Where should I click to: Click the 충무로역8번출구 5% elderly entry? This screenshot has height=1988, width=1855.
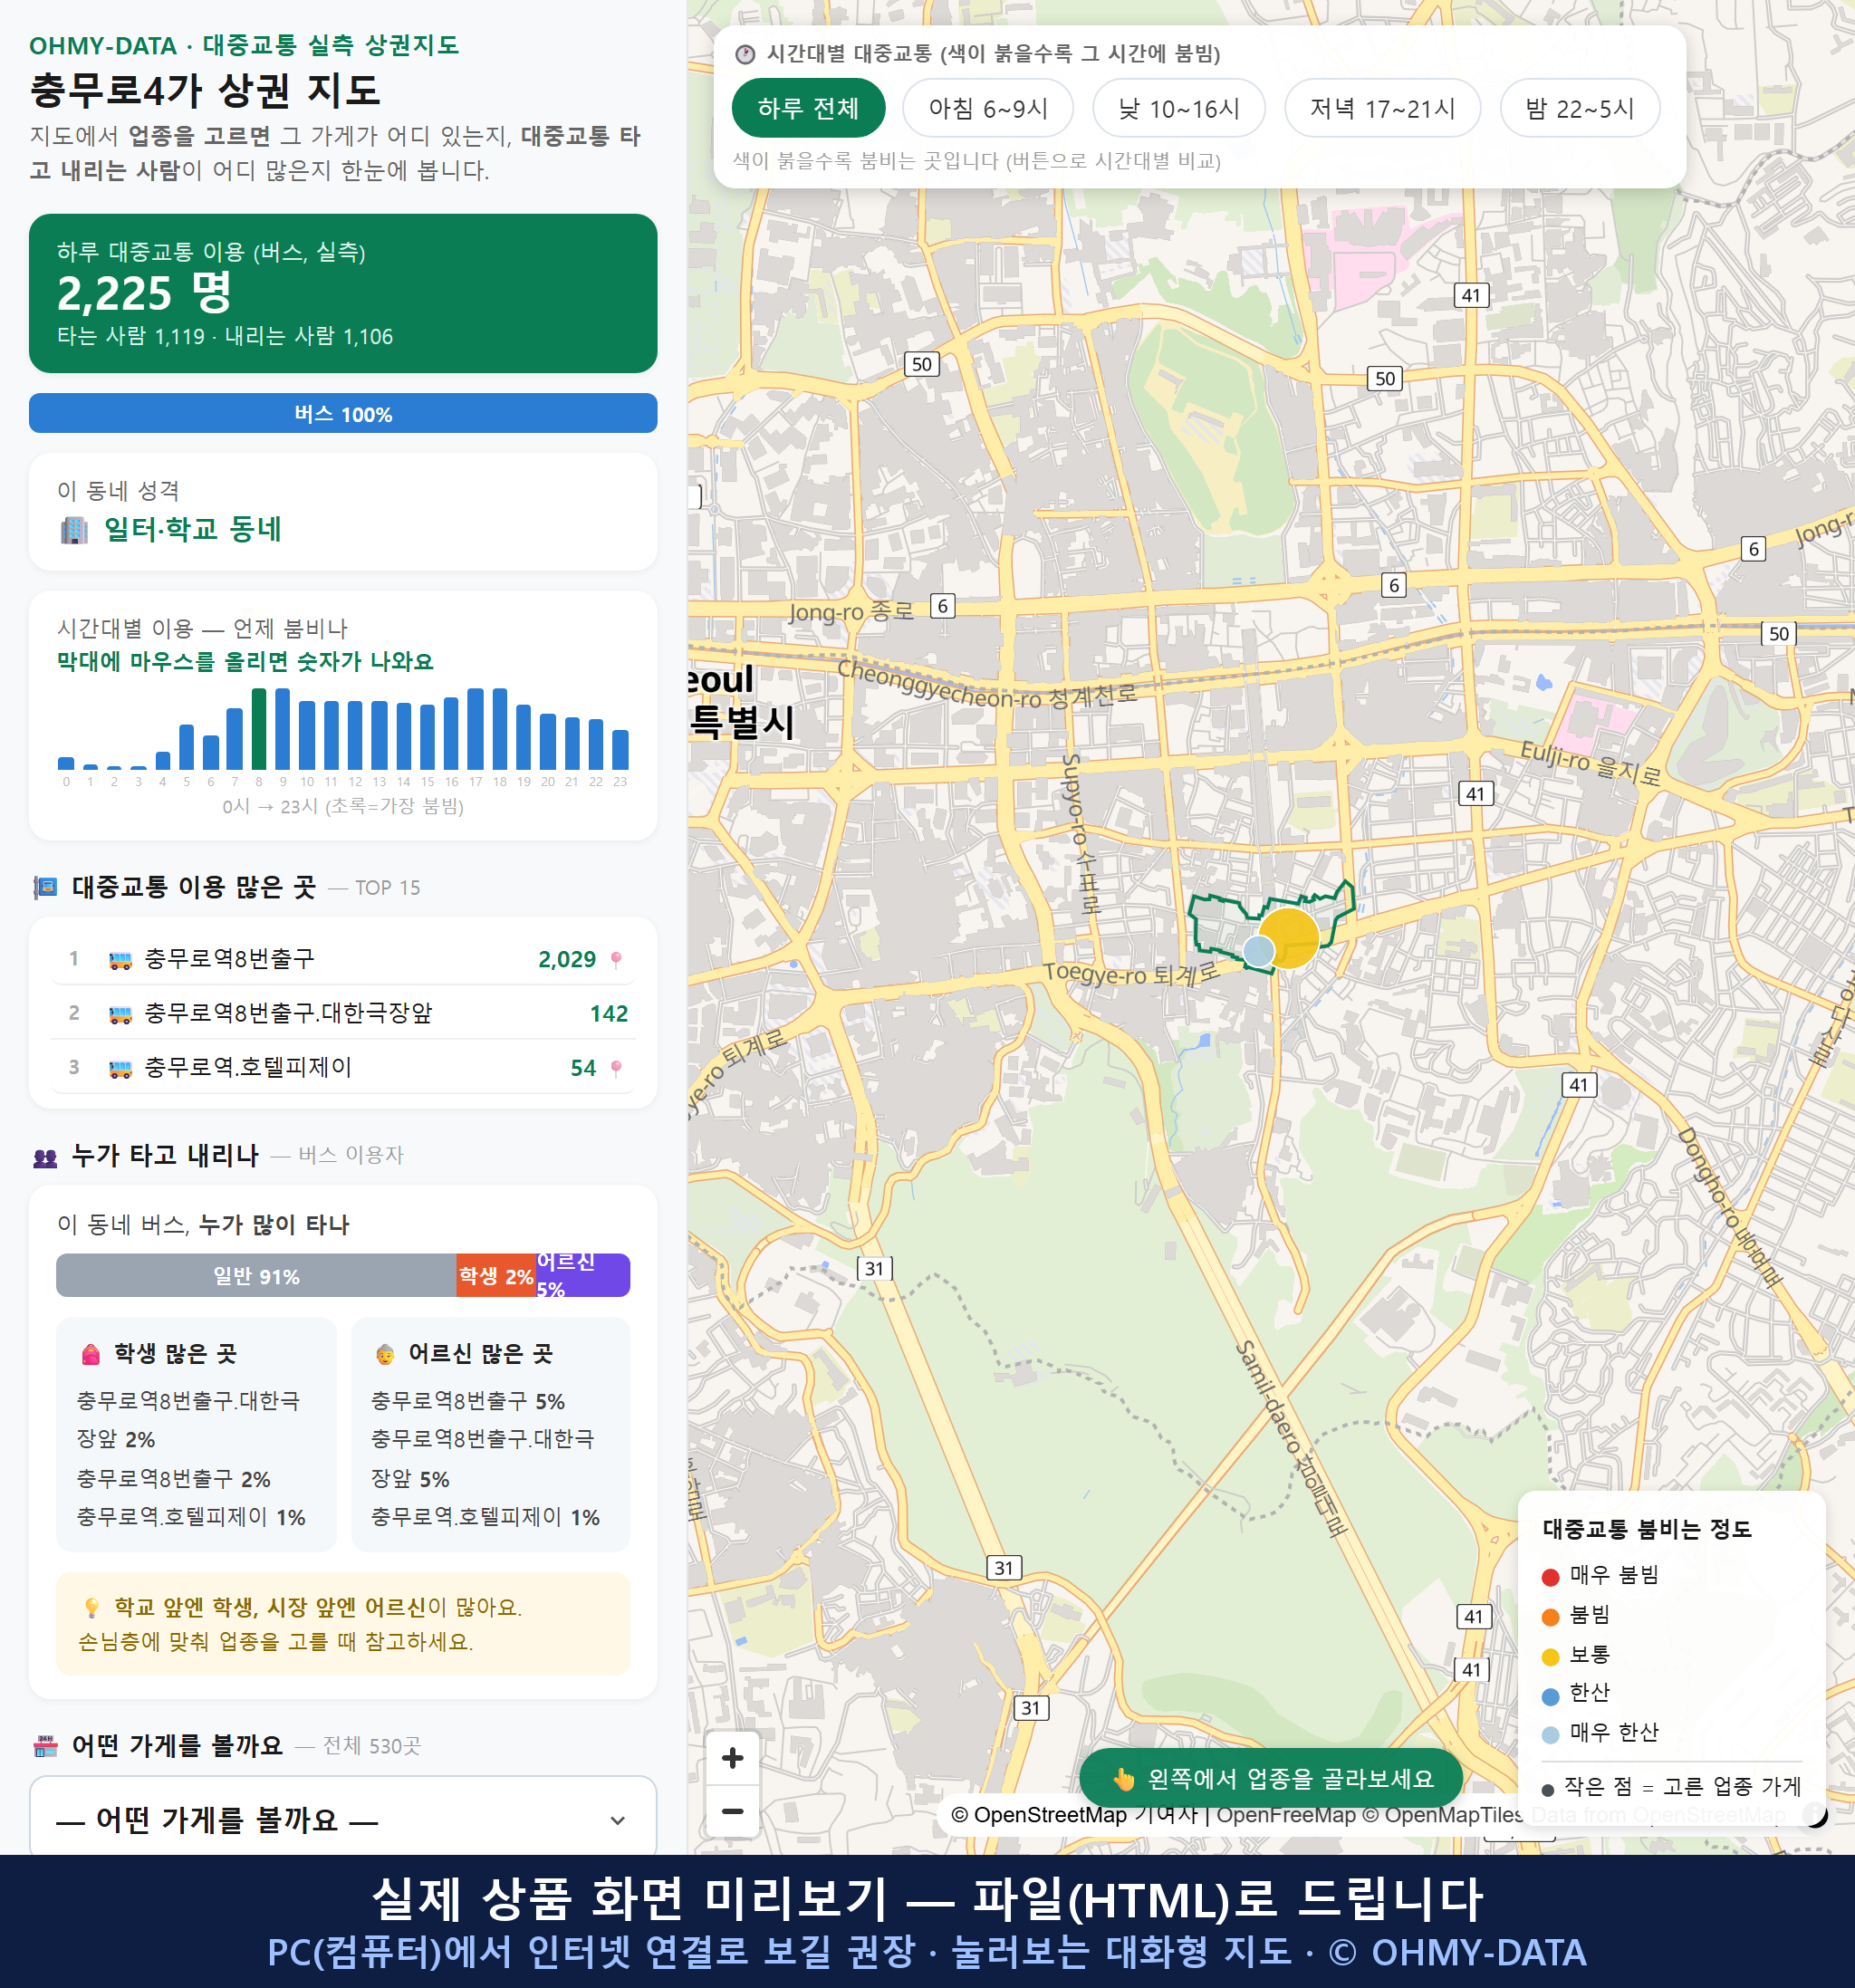click(468, 1401)
